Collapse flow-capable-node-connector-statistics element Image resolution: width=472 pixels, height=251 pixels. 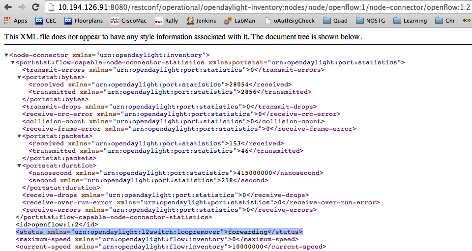point(13,62)
